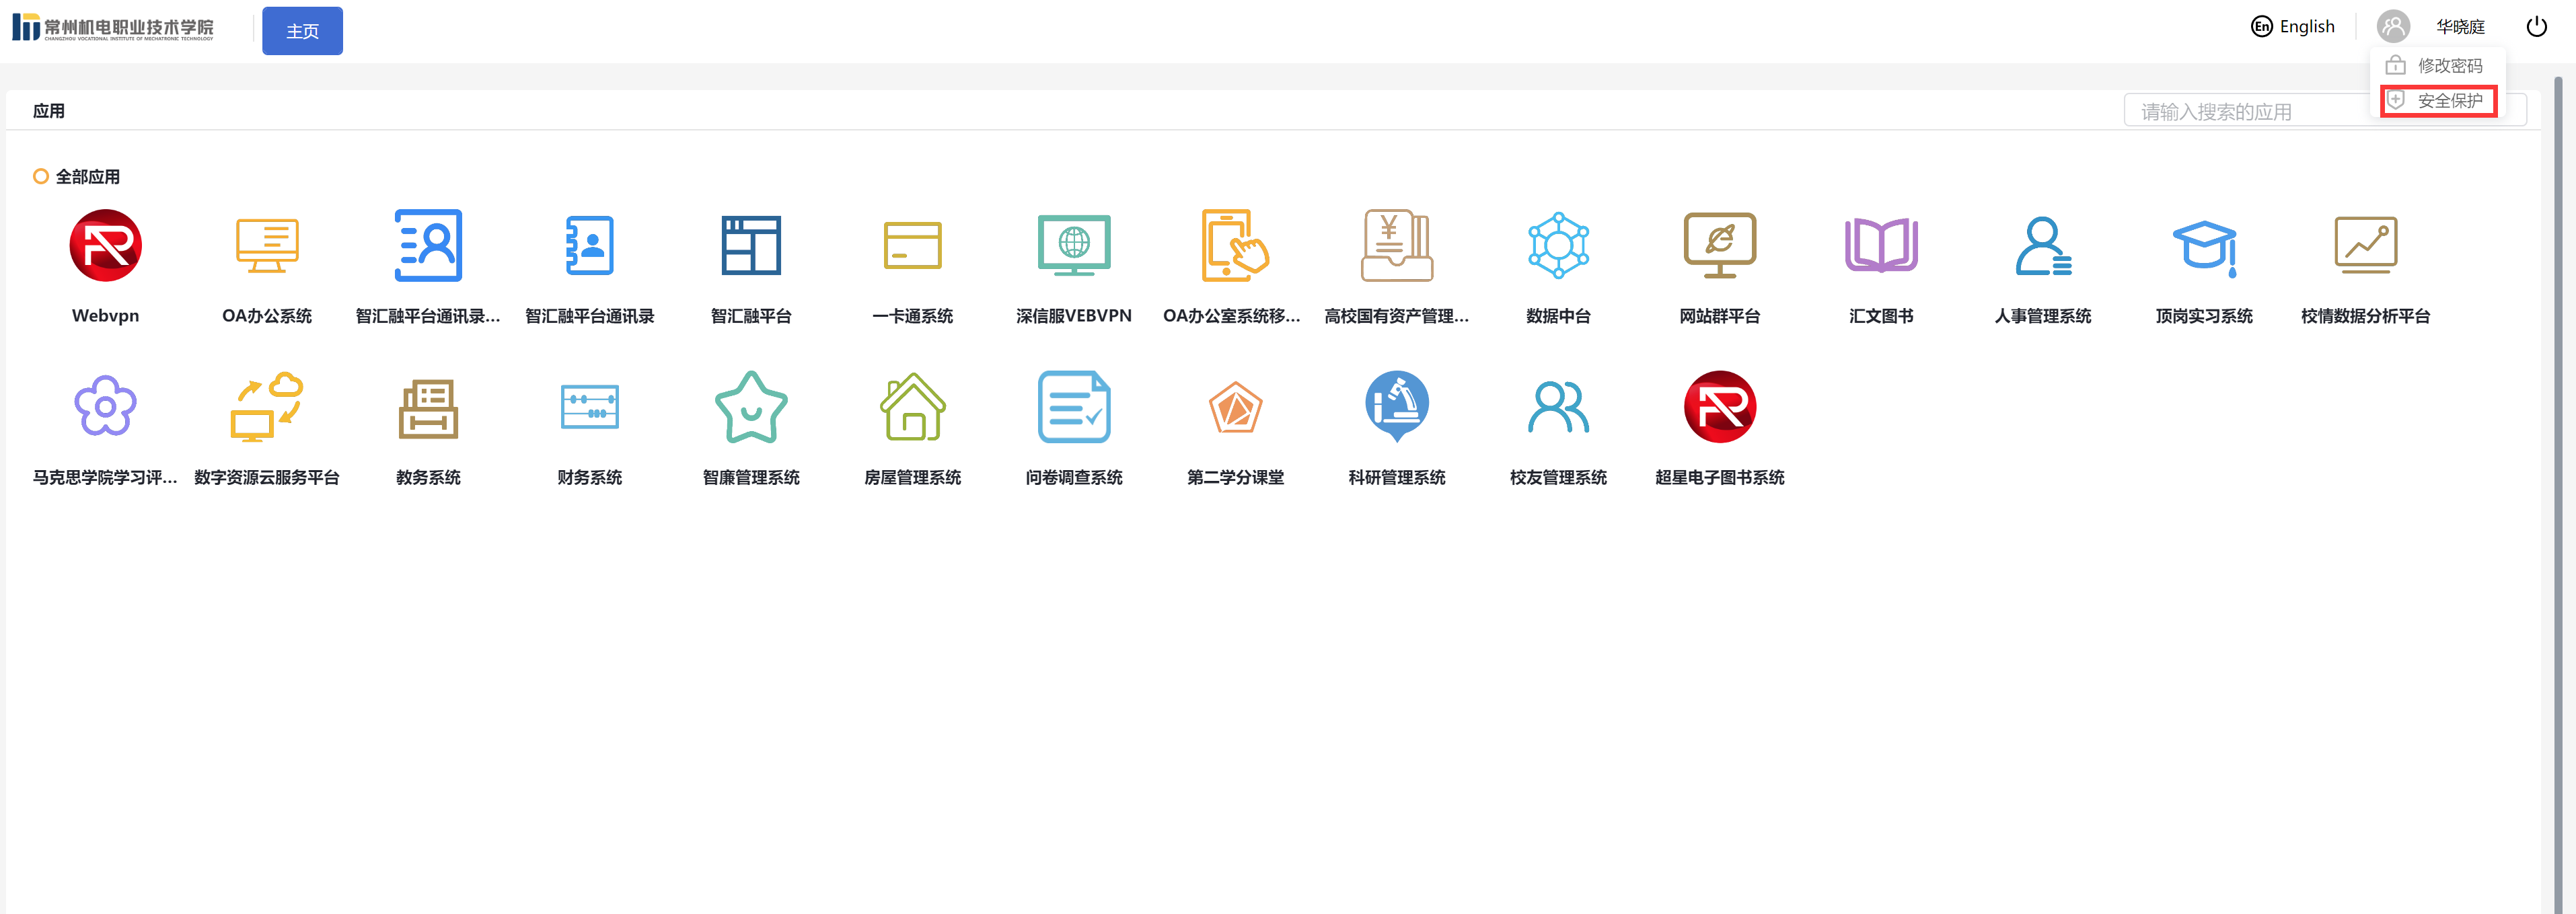
Task: Open username 华晓庭 account menu
Action: [x=2460, y=27]
